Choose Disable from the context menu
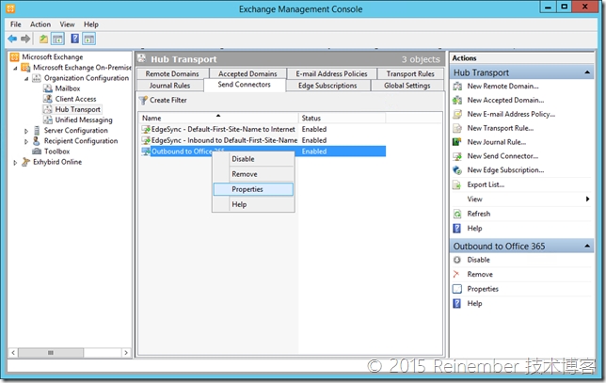Image resolution: width=606 pixels, height=383 pixels. 253,159
